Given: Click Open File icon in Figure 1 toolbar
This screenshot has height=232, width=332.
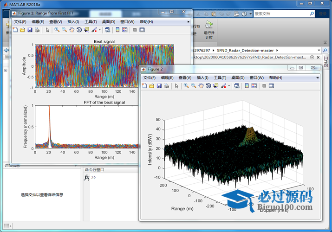Looking at the screenshot, I should point(22,30).
